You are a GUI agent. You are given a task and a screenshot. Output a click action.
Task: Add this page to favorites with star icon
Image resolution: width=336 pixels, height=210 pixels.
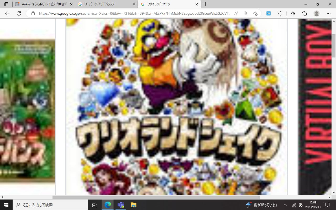[x=255, y=13]
